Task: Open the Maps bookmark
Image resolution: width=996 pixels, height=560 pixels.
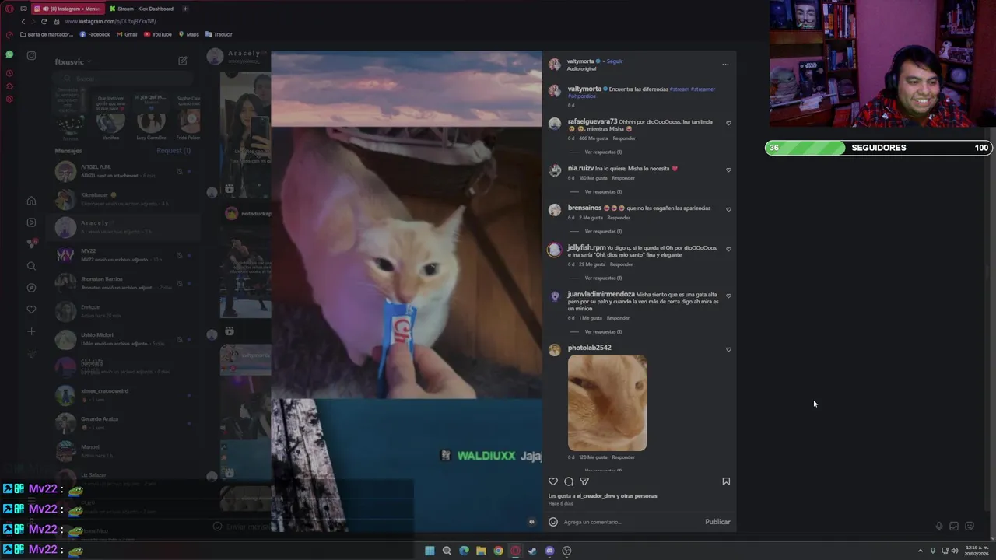Action: pos(189,34)
